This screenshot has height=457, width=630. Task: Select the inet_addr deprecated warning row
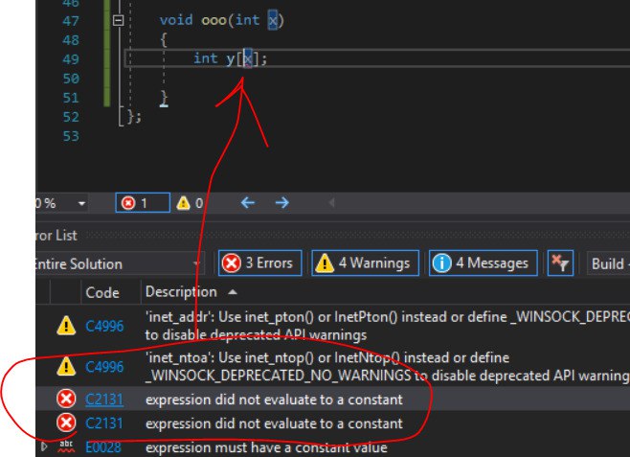(x=332, y=326)
